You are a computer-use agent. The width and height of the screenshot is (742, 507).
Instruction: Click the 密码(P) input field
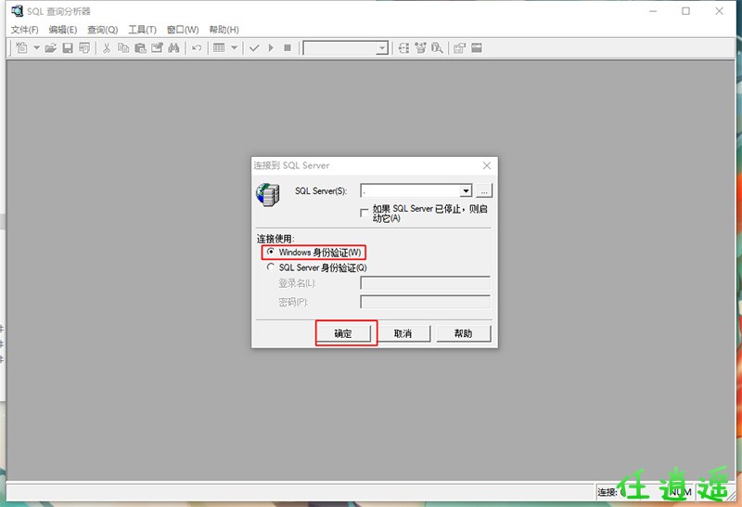coord(425,302)
